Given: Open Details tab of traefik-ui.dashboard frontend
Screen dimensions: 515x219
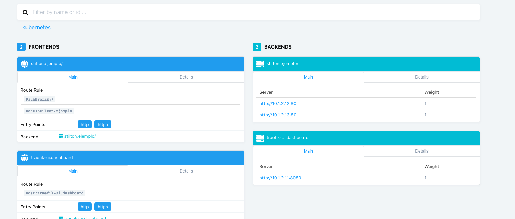Looking at the screenshot, I should pos(186,171).
